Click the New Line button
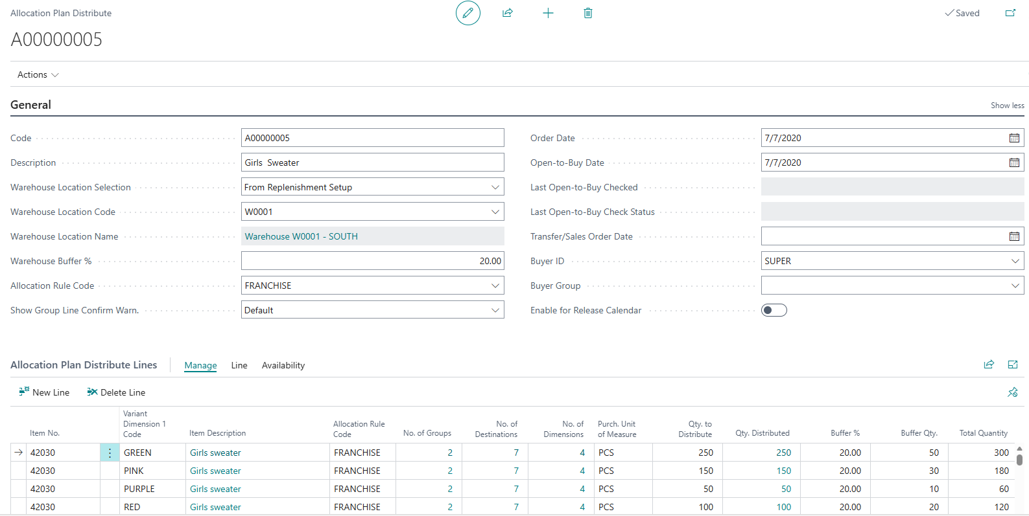 (44, 392)
